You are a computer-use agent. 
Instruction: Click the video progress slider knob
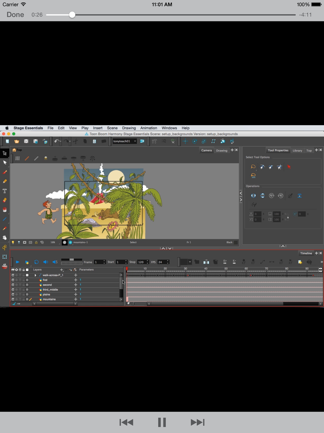click(72, 15)
